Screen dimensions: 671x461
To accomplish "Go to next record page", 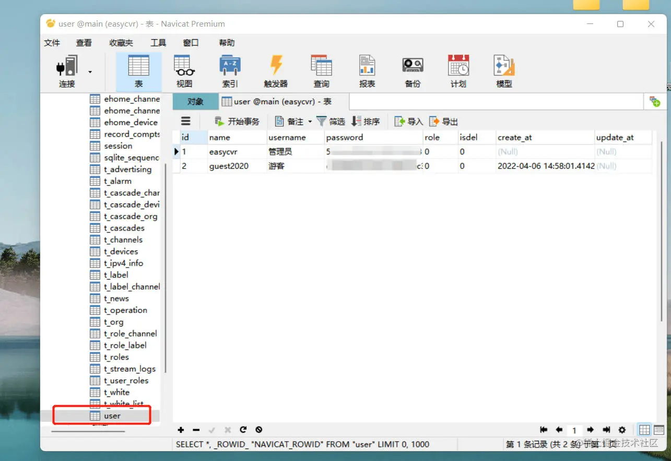I will (x=591, y=430).
